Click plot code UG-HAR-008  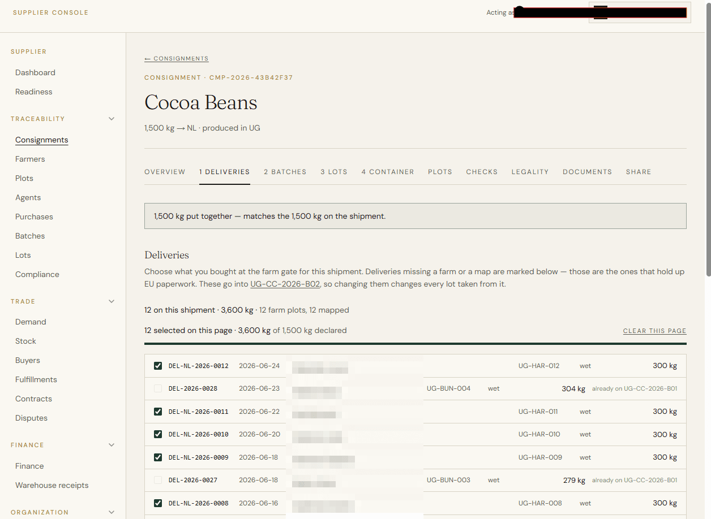[x=540, y=503]
